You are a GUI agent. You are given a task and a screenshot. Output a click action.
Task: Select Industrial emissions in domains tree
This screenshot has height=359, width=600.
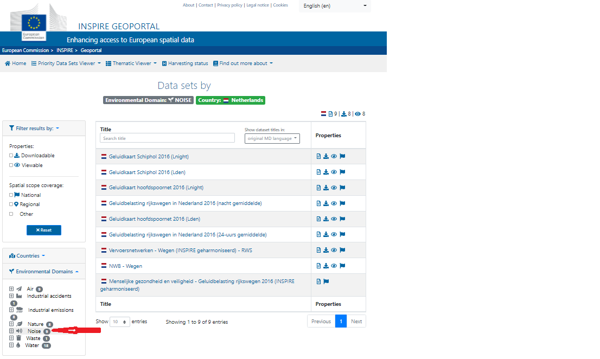click(50, 310)
